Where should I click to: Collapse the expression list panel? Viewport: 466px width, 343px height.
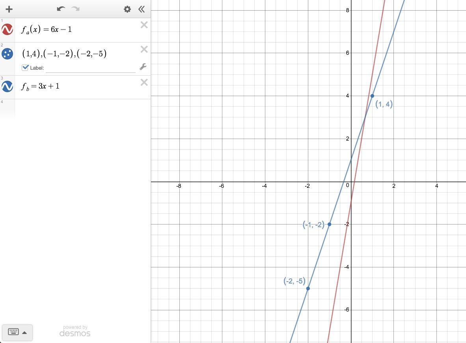click(x=142, y=9)
